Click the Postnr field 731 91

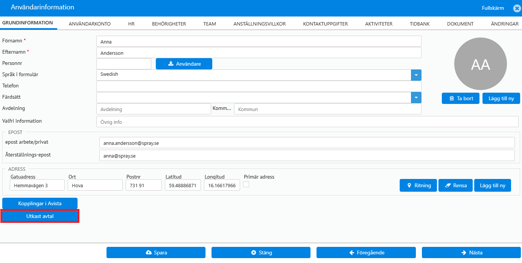click(x=144, y=185)
